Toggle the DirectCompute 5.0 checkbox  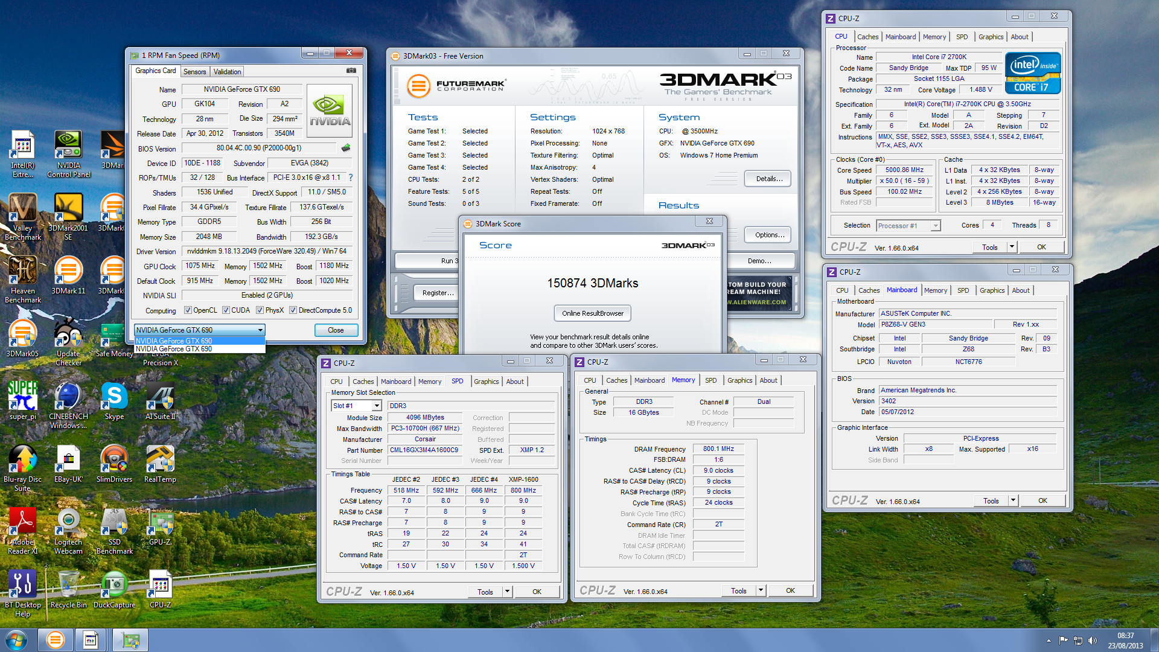[293, 310]
